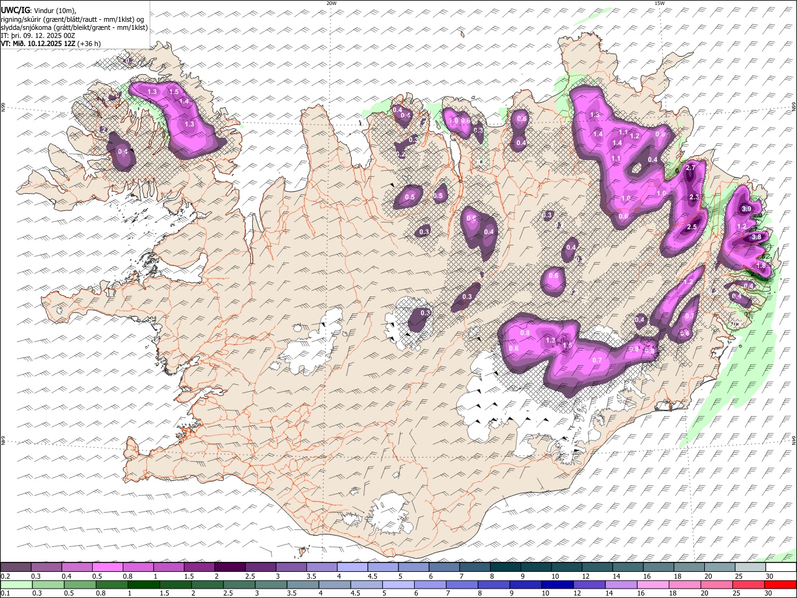Click the UWC/IG title in the header box
797x598 pixels.
click(x=14, y=10)
